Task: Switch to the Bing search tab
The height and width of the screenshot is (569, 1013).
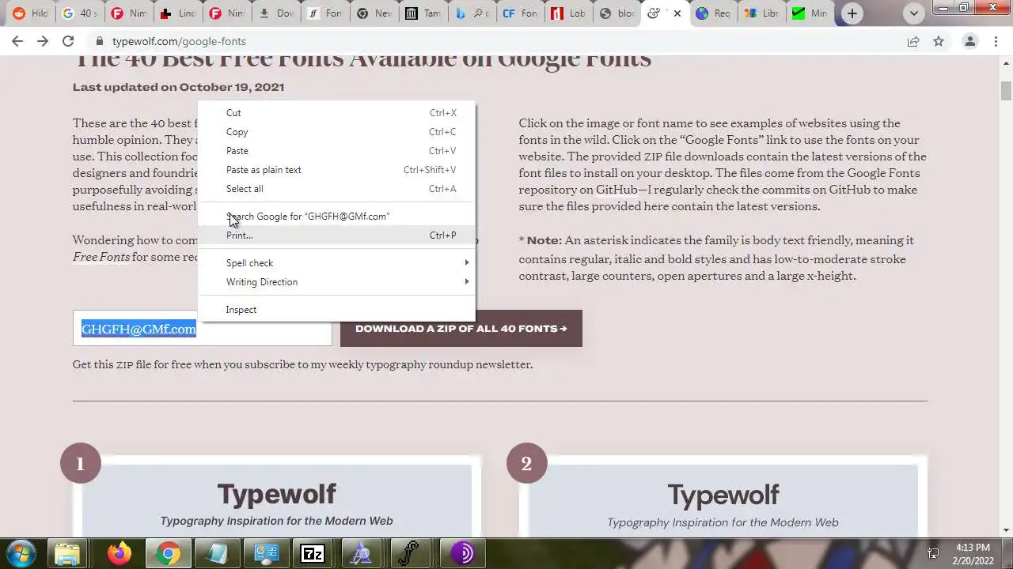Action: point(472,13)
